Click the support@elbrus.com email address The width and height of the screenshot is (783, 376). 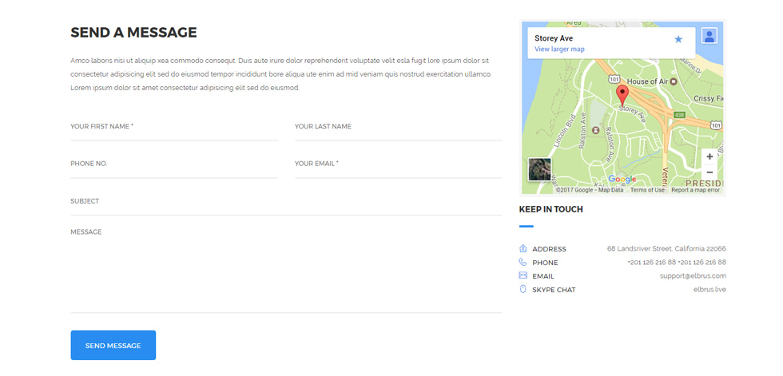point(693,275)
